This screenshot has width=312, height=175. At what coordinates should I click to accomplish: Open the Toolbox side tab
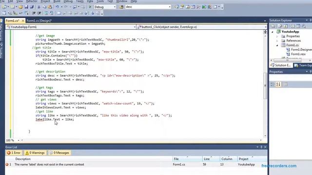(1, 51)
